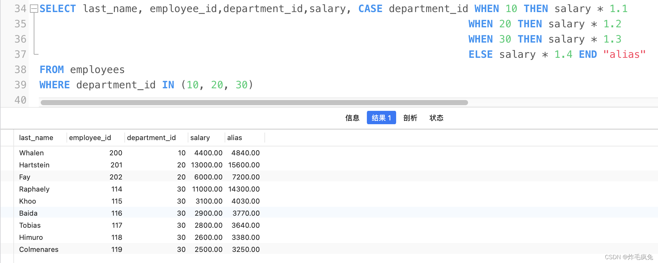
Task: Click alias value 15600.00
Action: tap(244, 165)
